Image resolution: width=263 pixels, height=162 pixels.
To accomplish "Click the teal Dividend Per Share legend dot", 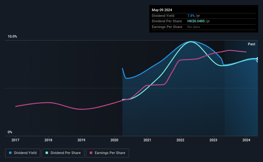I will (47, 153).
